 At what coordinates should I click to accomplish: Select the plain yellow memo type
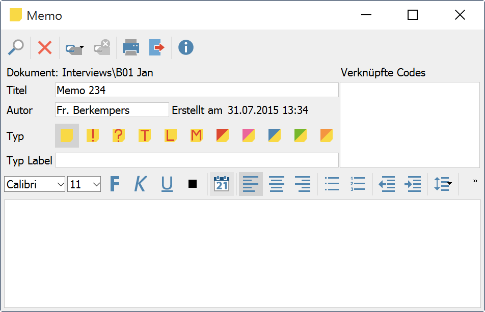pyautogui.click(x=67, y=135)
